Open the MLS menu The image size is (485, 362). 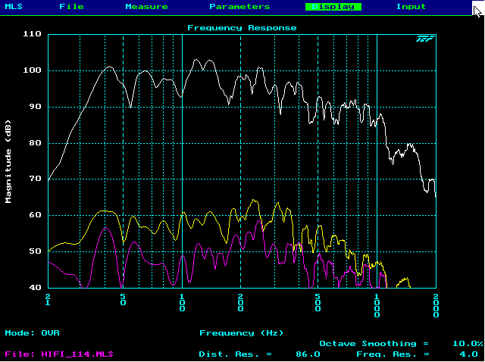pyautogui.click(x=14, y=7)
